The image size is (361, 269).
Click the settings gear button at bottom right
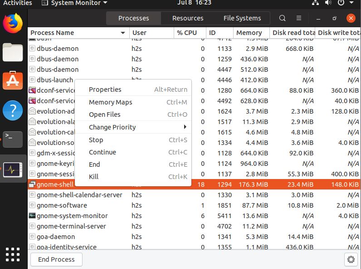coord(351,259)
